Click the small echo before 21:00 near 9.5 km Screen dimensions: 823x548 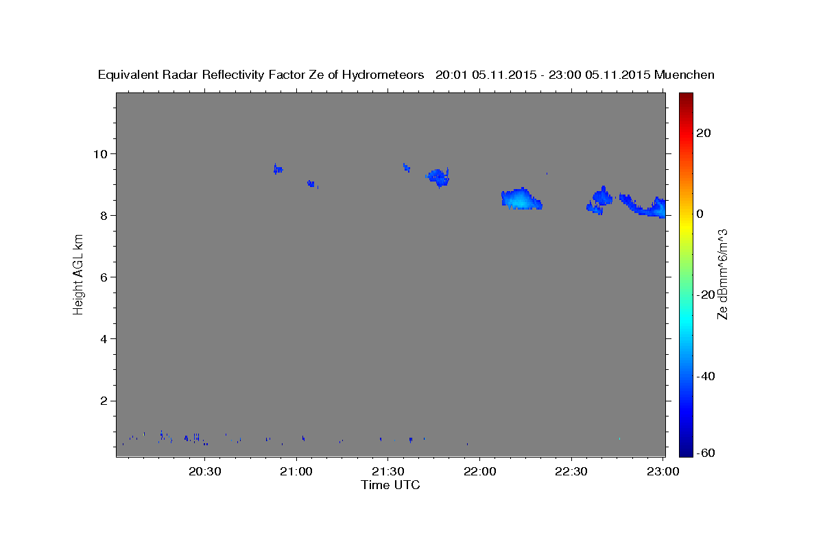point(278,169)
